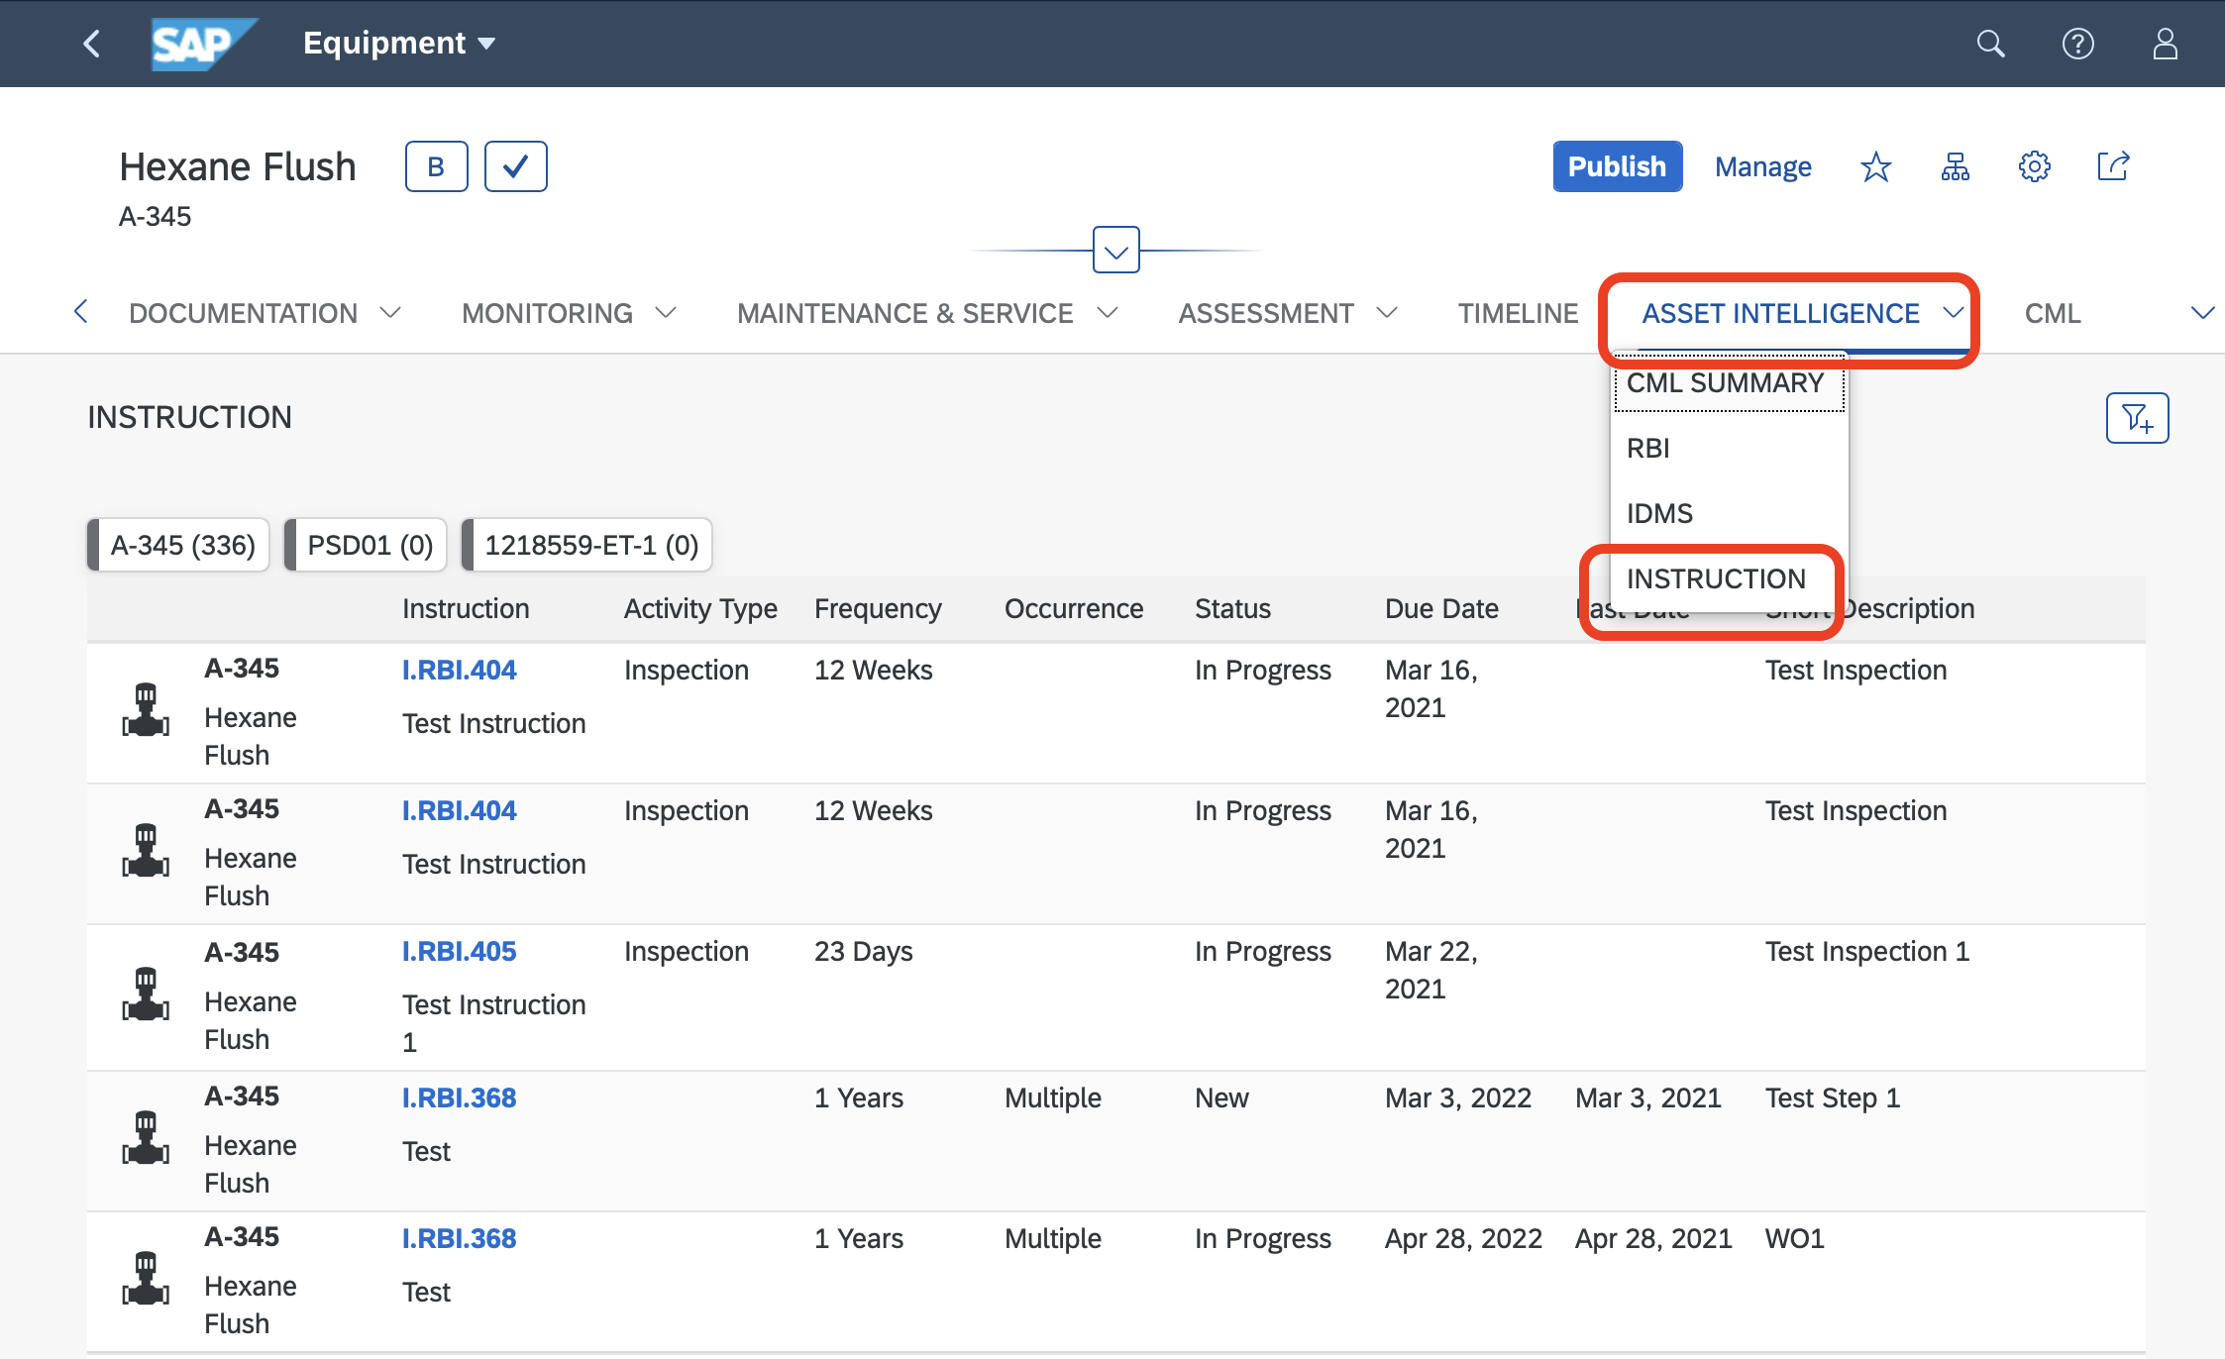
Task: Click the Manage button
Action: pos(1763,166)
